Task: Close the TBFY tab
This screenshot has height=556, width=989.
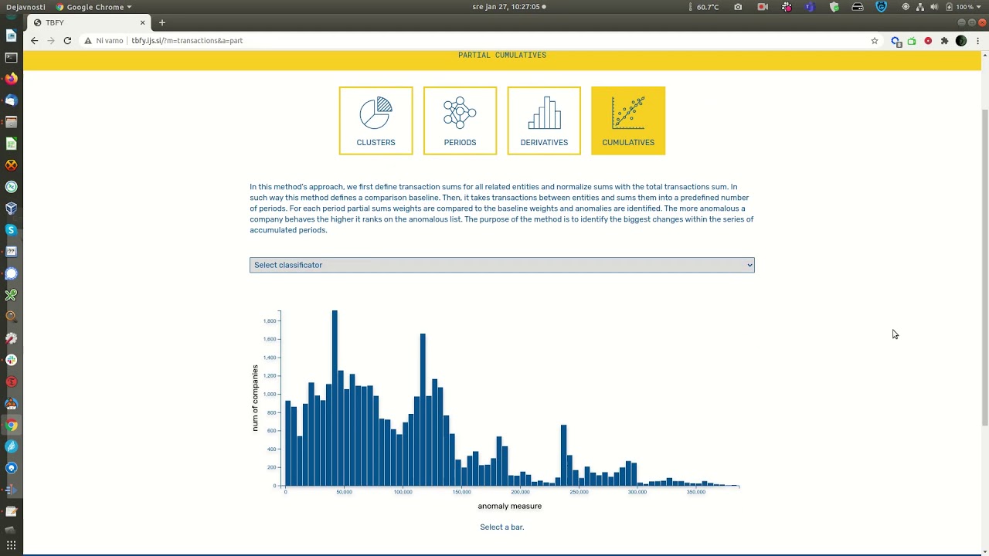Action: pyautogui.click(x=142, y=22)
